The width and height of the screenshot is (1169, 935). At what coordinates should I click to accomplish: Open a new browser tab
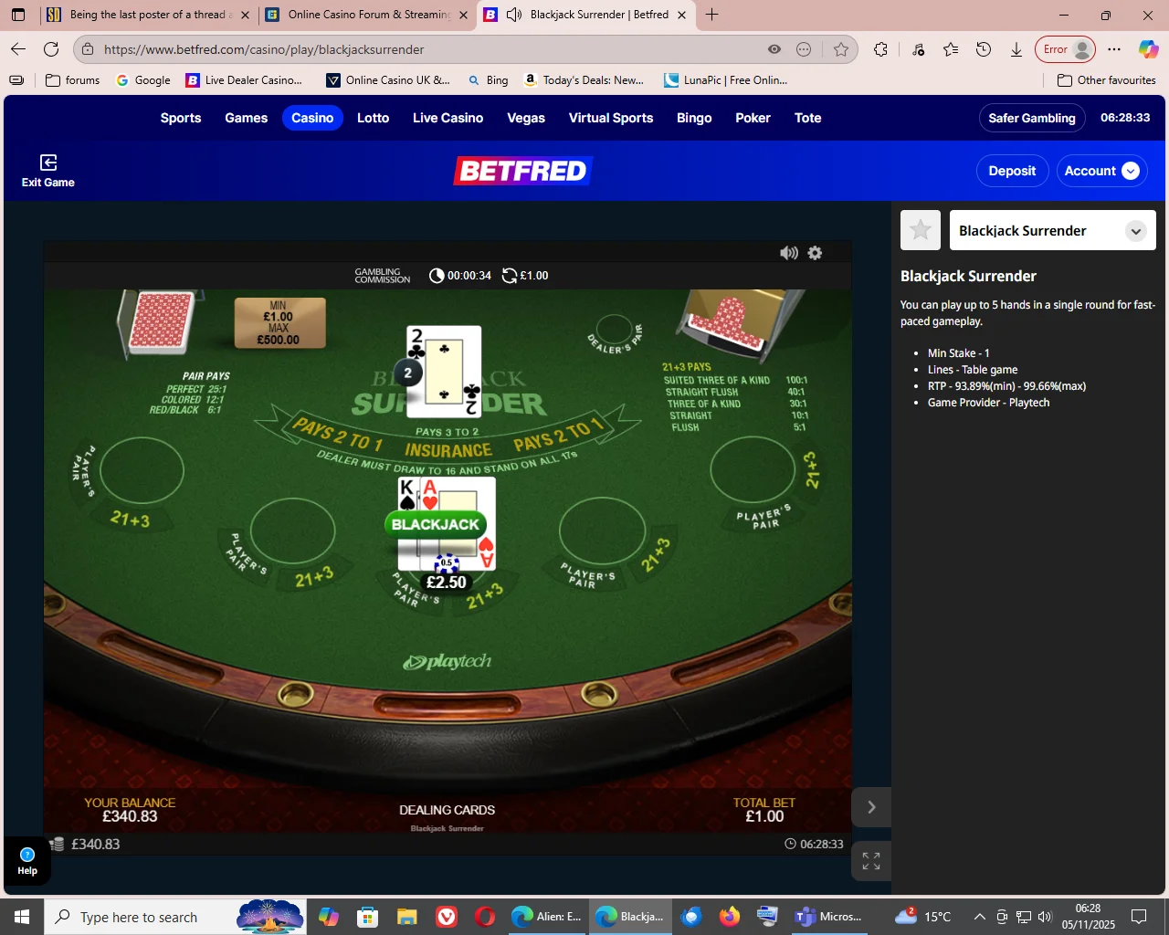point(712,15)
